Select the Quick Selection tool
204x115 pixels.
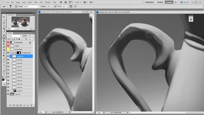point(4,26)
